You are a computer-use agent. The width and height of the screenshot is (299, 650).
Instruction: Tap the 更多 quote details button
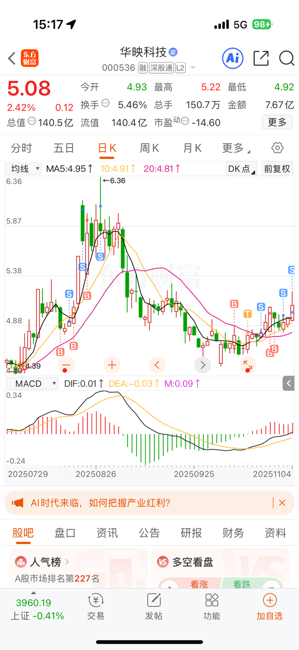[x=277, y=122]
